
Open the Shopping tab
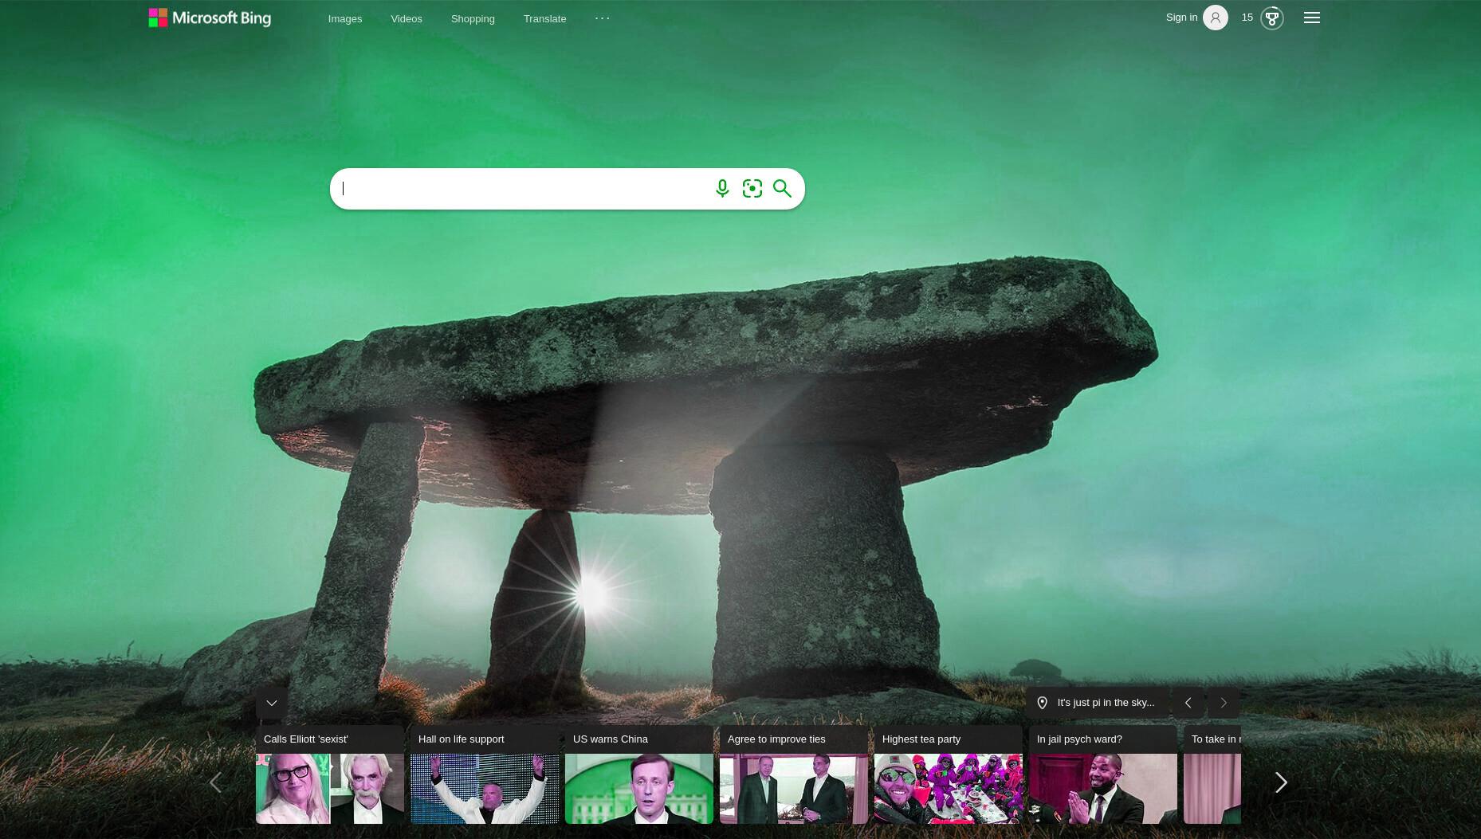(x=473, y=18)
